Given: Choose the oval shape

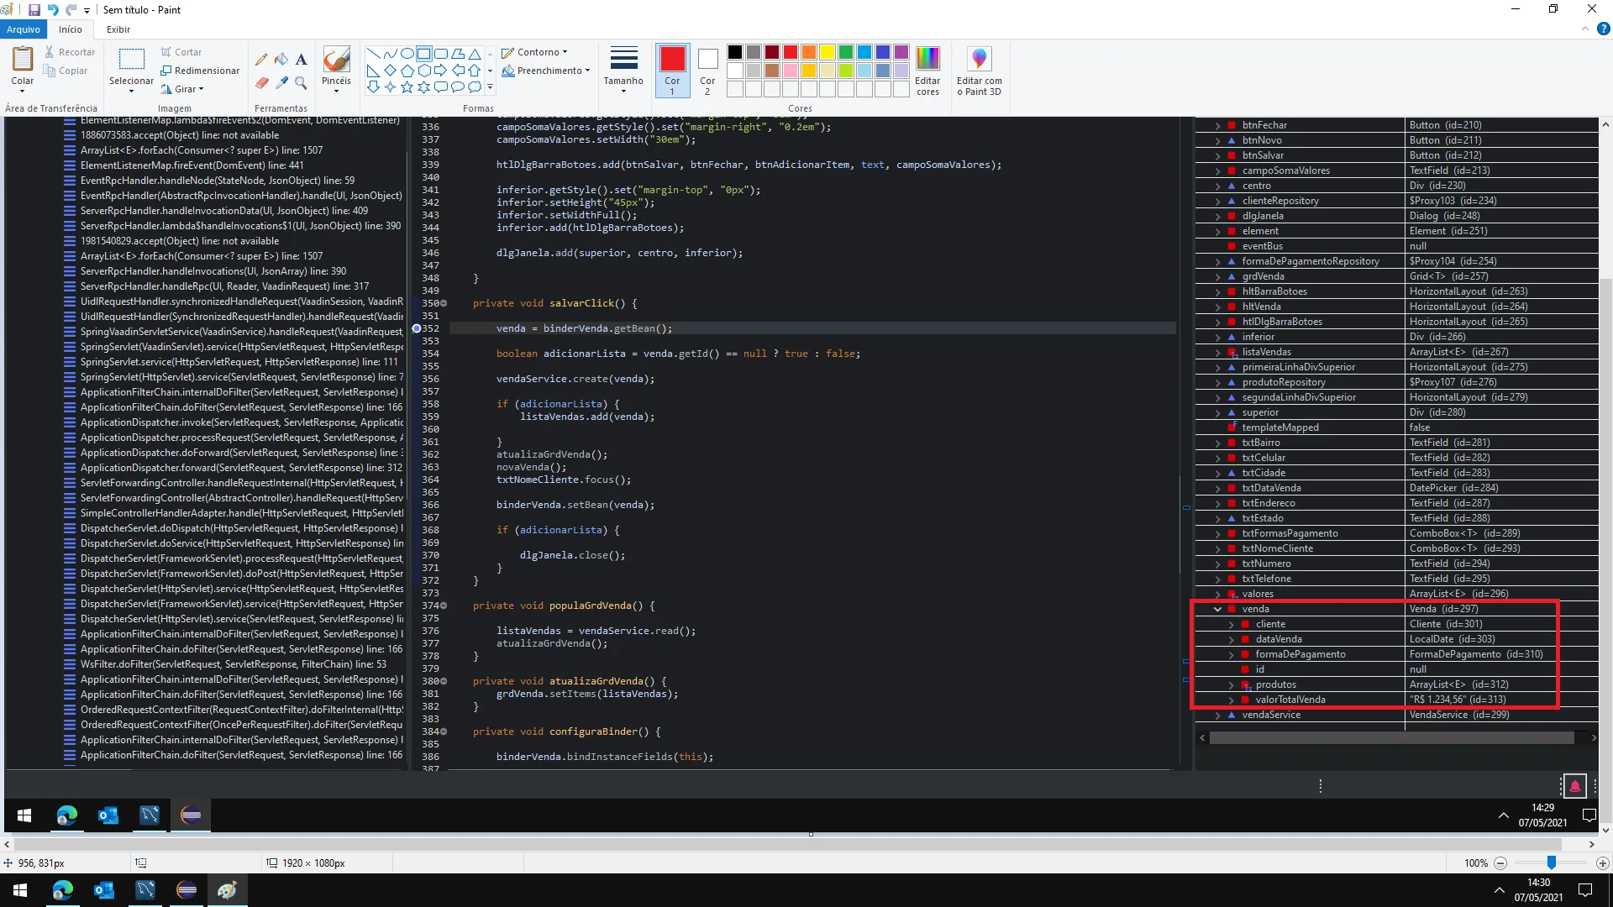Looking at the screenshot, I should coord(407,53).
